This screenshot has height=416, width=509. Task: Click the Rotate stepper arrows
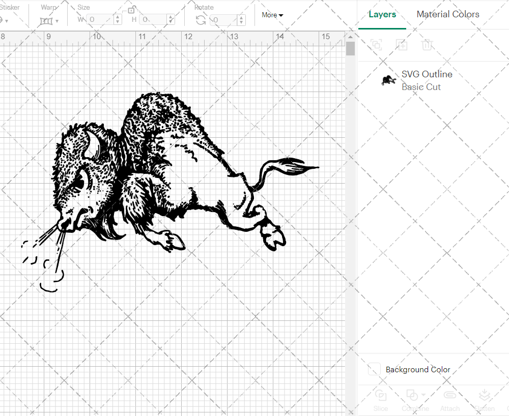241,20
